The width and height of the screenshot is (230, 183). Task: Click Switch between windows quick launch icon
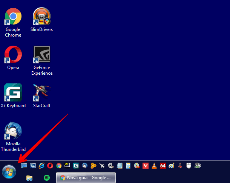point(33,166)
